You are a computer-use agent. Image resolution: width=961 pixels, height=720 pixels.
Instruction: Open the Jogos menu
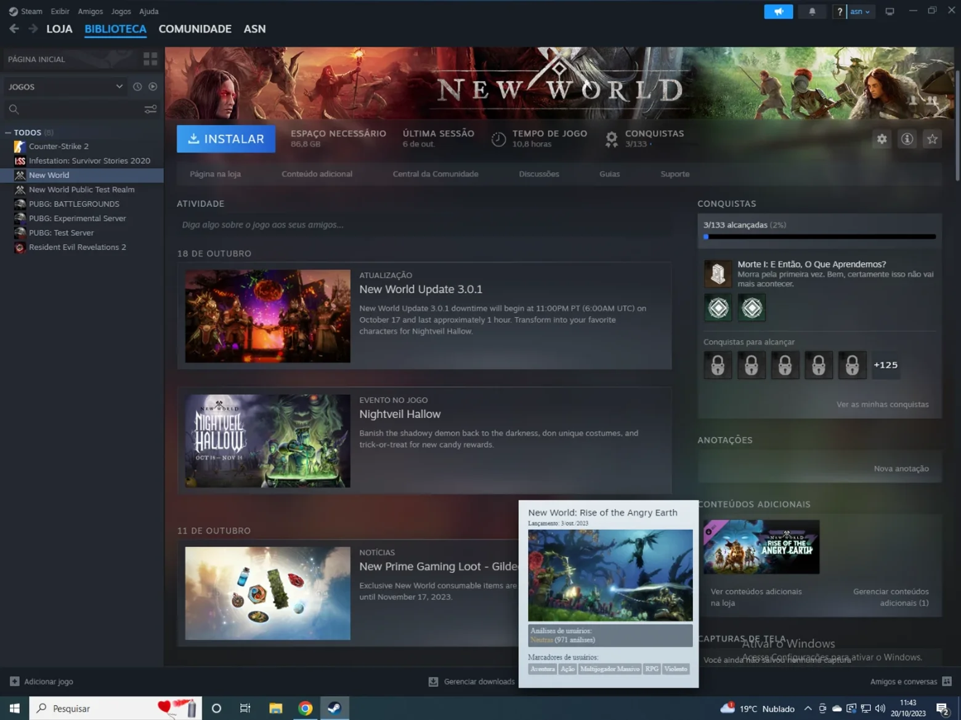click(x=121, y=11)
